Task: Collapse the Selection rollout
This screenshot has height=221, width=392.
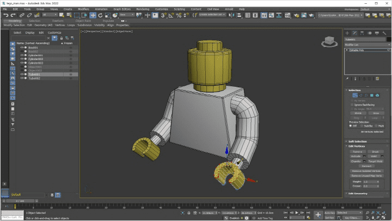Action: (354, 90)
